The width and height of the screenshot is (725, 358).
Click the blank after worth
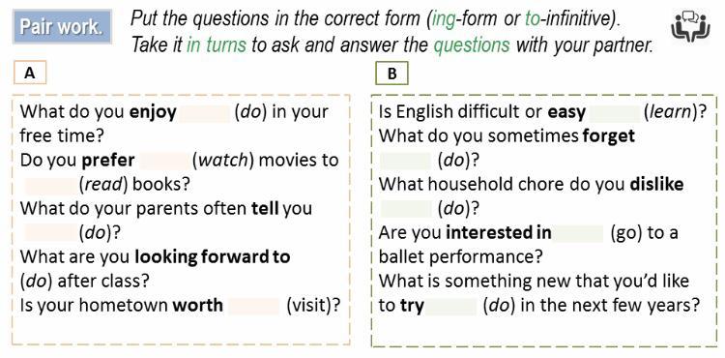pos(254,306)
